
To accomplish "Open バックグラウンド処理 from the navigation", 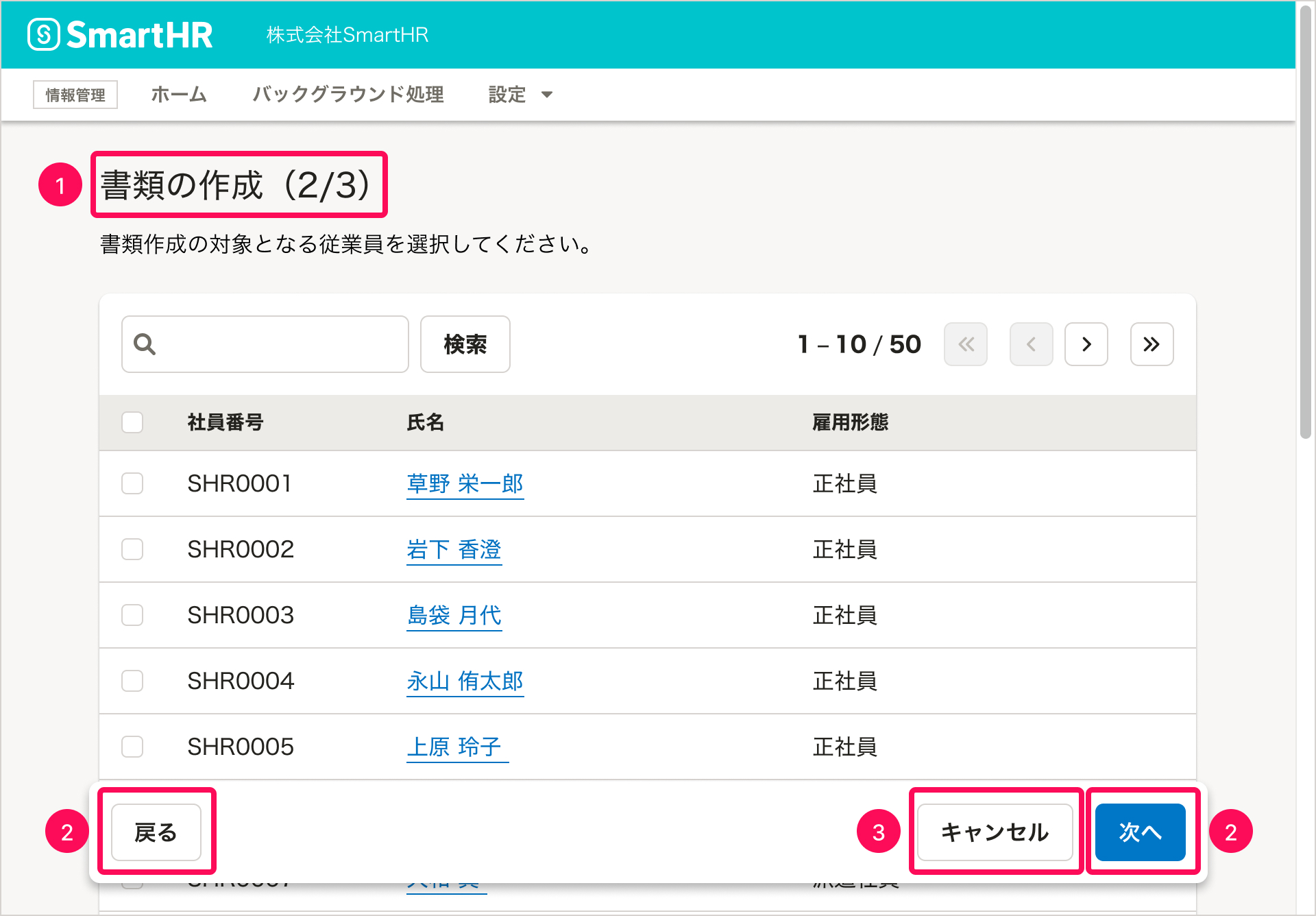I will coord(348,95).
